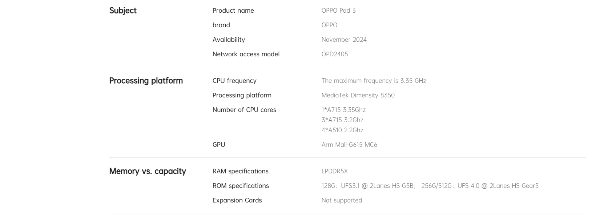Click the LPDDR5X RAM value
This screenshot has width=592, height=221.
335,171
